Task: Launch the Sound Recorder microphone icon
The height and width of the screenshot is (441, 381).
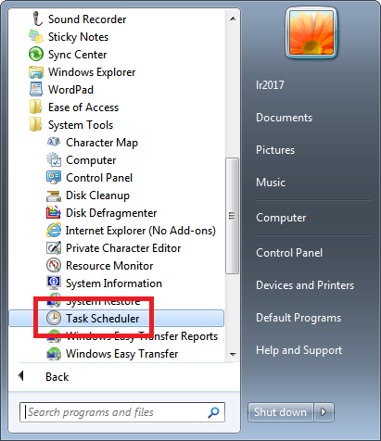Action: pos(37,19)
